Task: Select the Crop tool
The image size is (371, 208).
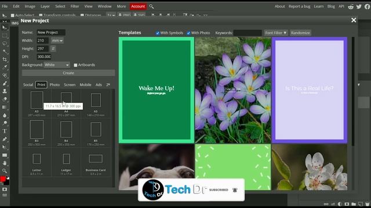Action: (x=5, y=60)
